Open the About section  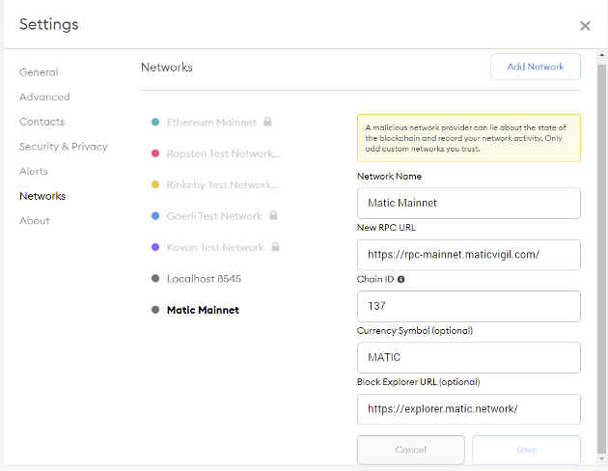(34, 221)
